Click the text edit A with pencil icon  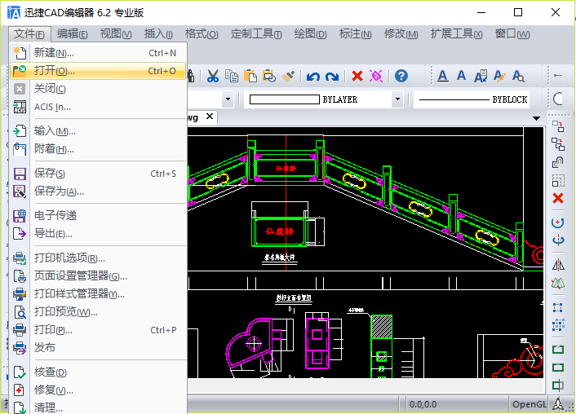[x=499, y=76]
